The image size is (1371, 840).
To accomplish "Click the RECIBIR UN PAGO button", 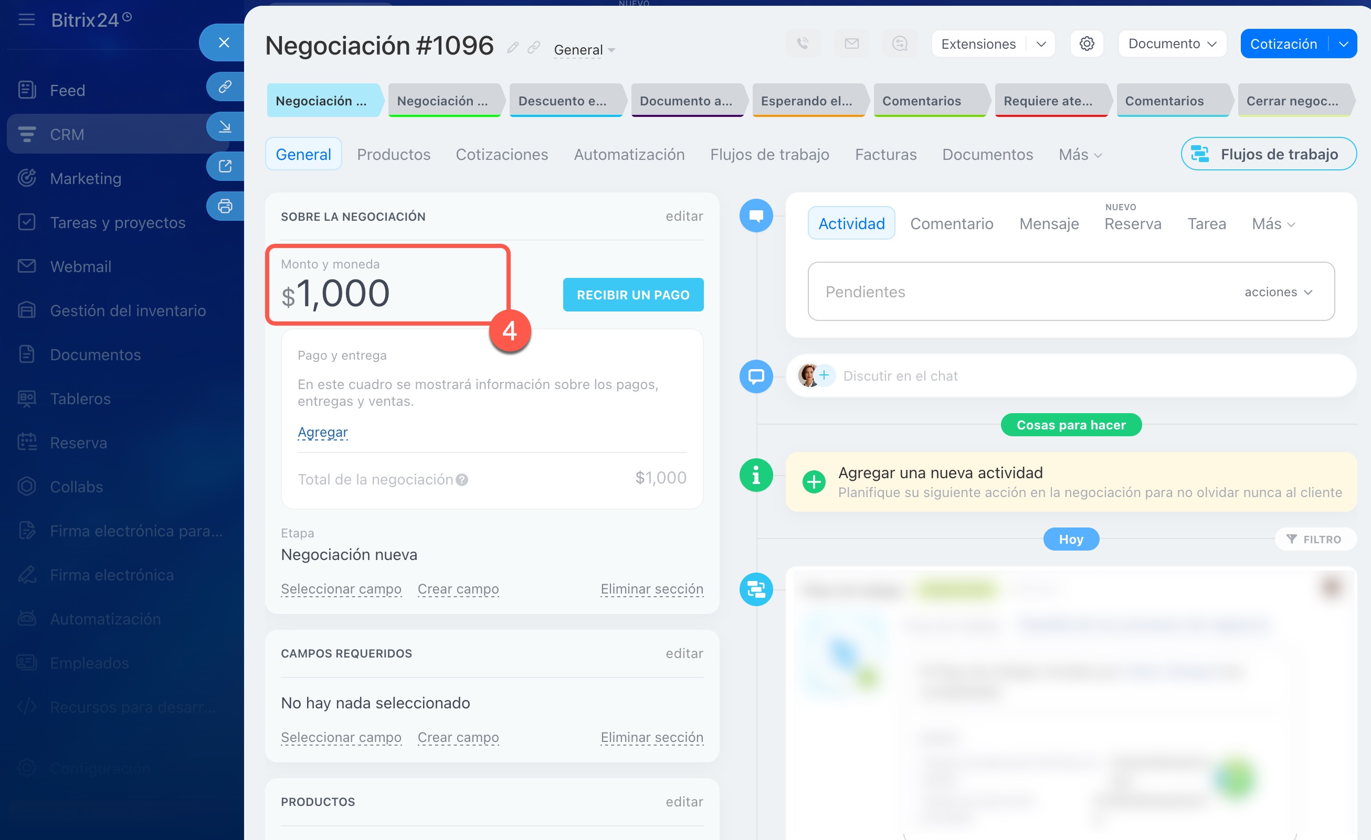I will click(x=632, y=295).
